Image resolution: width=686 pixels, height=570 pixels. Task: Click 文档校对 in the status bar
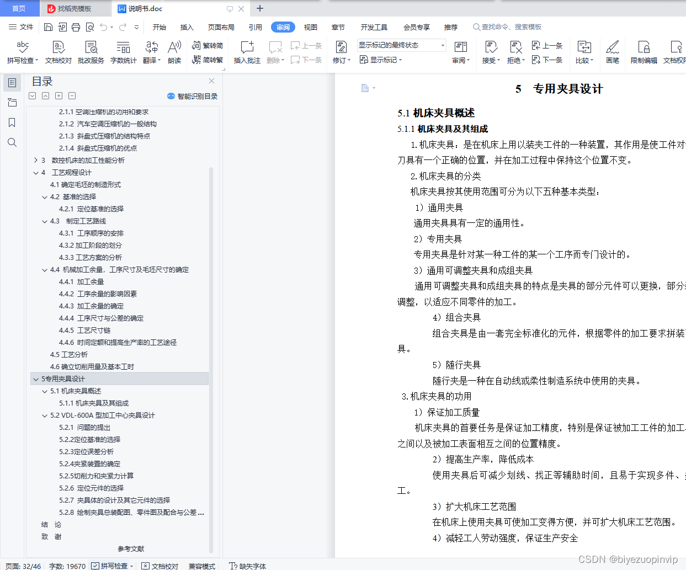point(160,566)
